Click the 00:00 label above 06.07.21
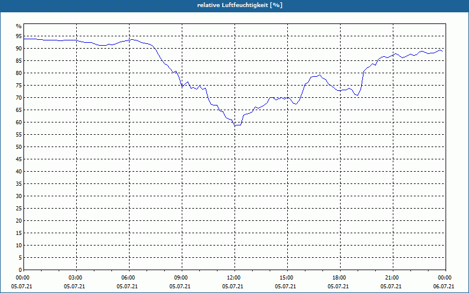The height and width of the screenshot is (293, 469). 446,278
